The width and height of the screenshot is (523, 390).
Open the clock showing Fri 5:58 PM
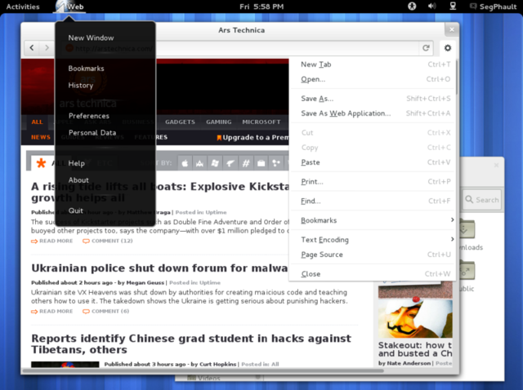[261, 7]
